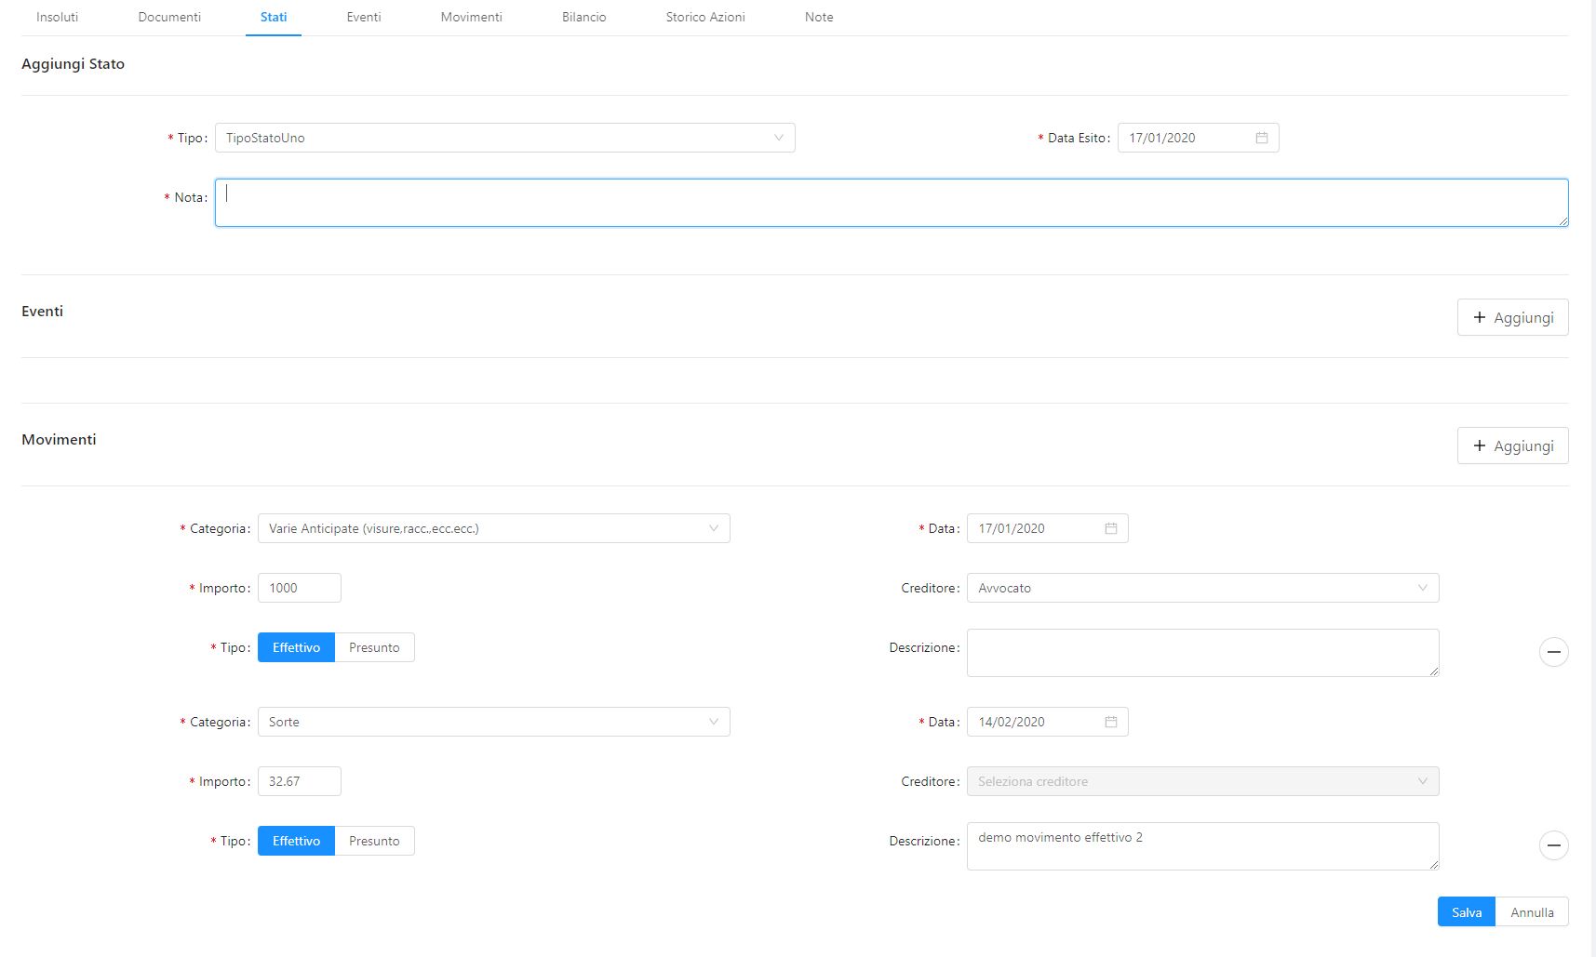Select Presunto for the first movimento
The width and height of the screenshot is (1596, 957).
pos(374,647)
